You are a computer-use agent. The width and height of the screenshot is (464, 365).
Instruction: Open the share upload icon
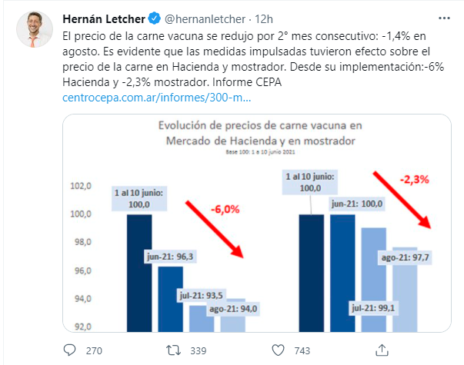(382, 350)
